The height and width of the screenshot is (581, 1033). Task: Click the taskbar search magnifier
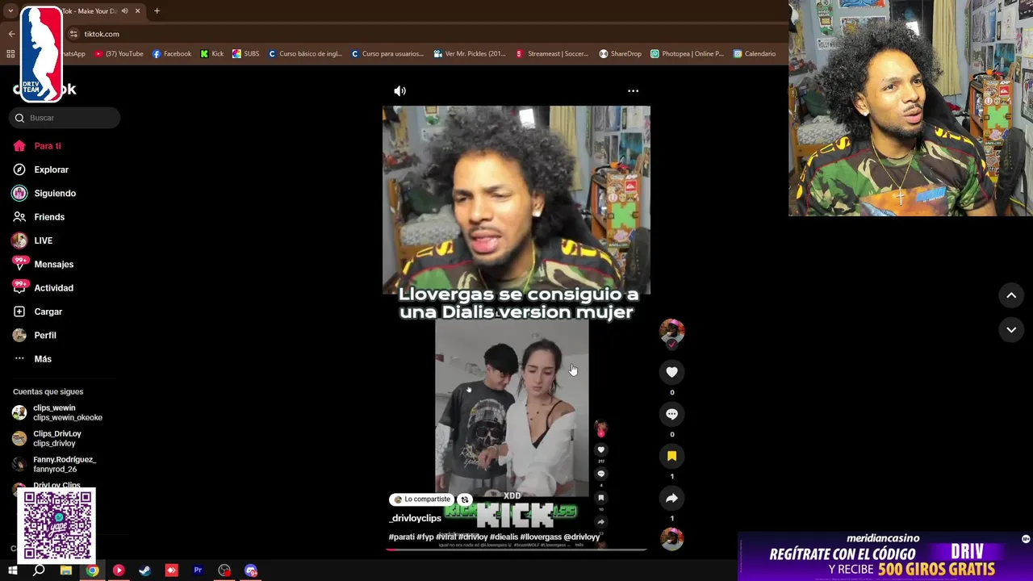(x=39, y=571)
